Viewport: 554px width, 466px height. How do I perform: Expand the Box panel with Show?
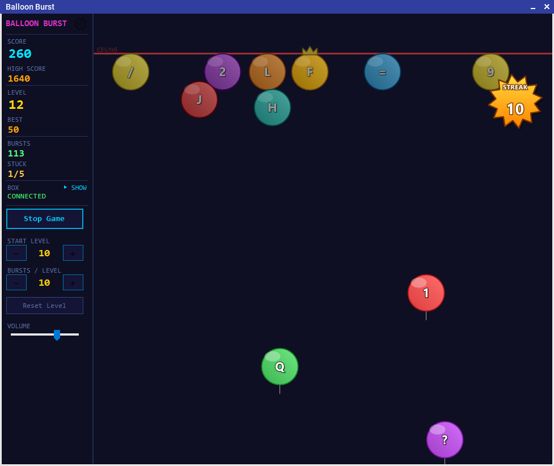(75, 188)
